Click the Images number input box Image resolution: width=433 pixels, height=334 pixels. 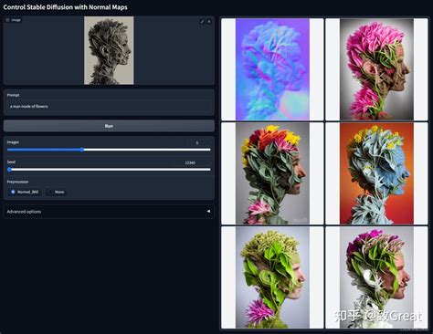[198, 142]
